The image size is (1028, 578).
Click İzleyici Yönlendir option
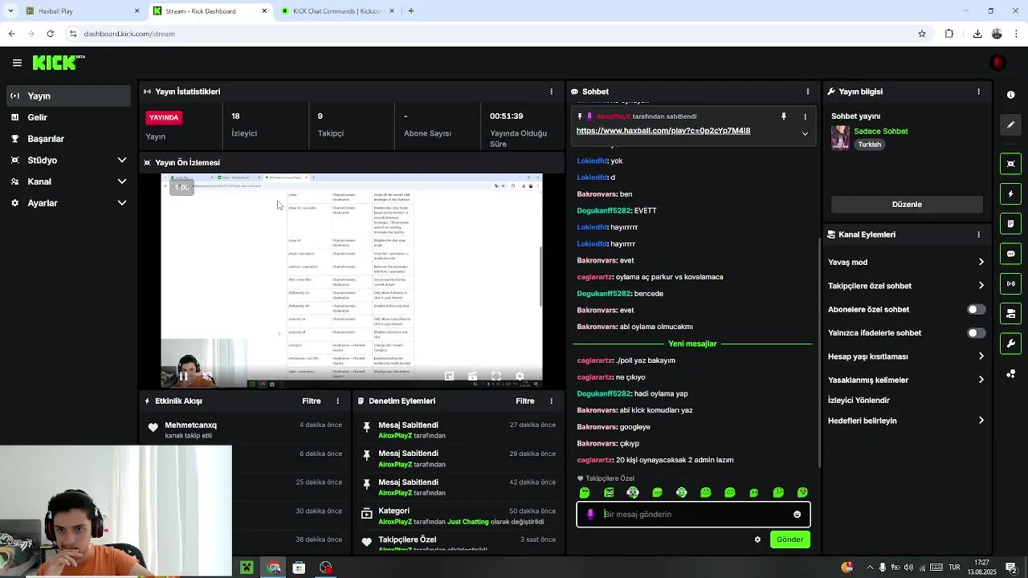tap(859, 400)
